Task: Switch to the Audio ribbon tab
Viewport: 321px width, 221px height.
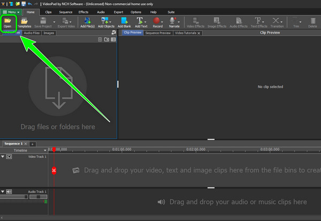Action: 101,12
